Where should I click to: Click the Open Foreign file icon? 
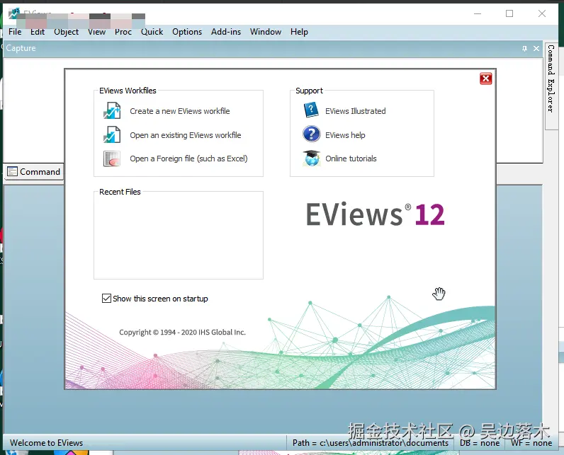(x=112, y=159)
